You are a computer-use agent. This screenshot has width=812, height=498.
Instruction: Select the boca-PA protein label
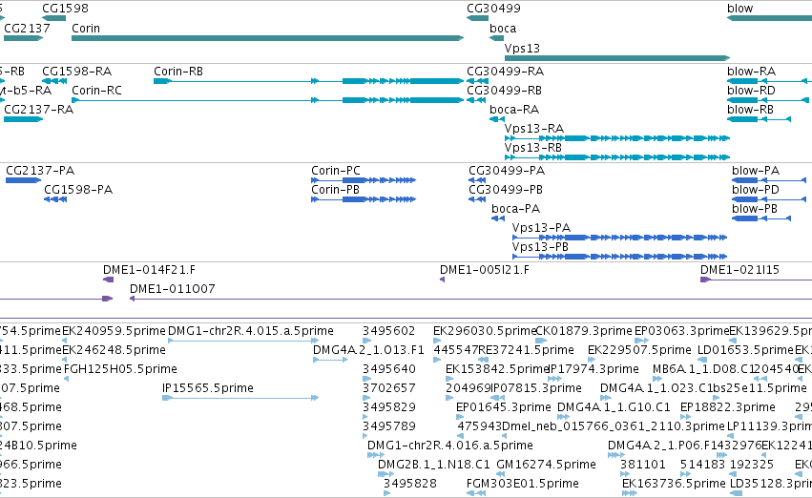[x=516, y=209]
